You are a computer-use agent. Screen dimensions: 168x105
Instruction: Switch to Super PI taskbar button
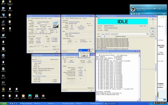point(110,104)
